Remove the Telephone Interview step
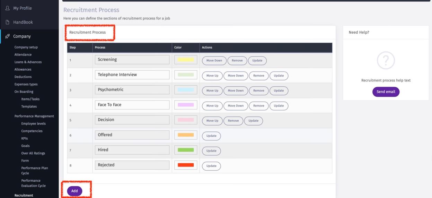Image resolution: width=432 pixels, height=198 pixels. 258,76
